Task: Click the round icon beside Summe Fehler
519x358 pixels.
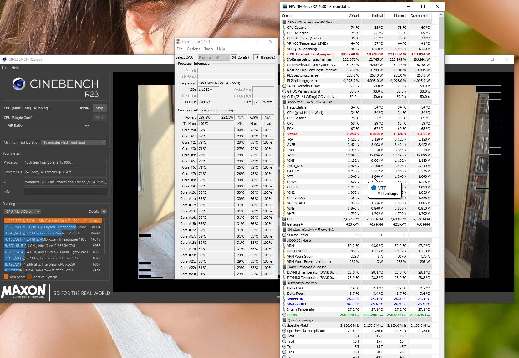Action: [x=284, y=235]
